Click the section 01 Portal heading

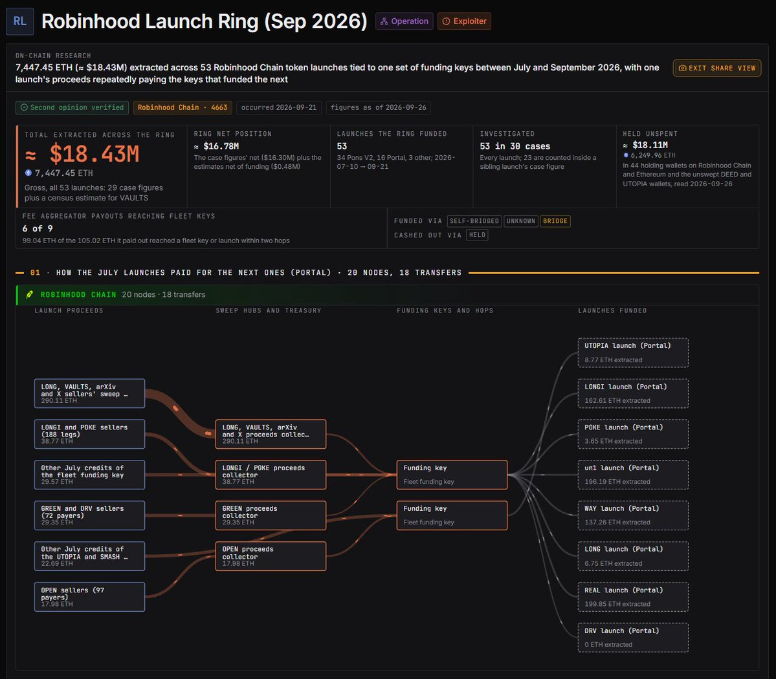pyautogui.click(x=245, y=272)
